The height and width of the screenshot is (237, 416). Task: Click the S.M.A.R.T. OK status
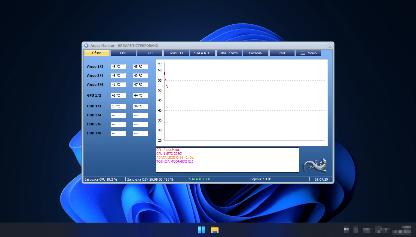point(200,179)
